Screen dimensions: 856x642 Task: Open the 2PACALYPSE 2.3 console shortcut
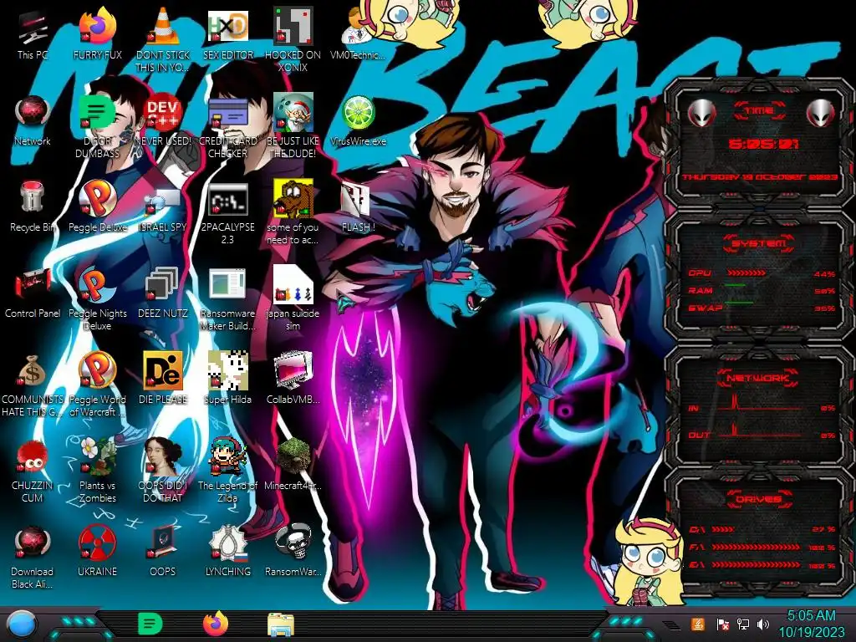(227, 211)
